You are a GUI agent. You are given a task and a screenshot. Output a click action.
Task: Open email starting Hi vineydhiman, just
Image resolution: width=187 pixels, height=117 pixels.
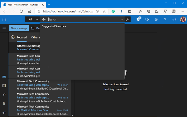pyautogui.click(x=24, y=72)
